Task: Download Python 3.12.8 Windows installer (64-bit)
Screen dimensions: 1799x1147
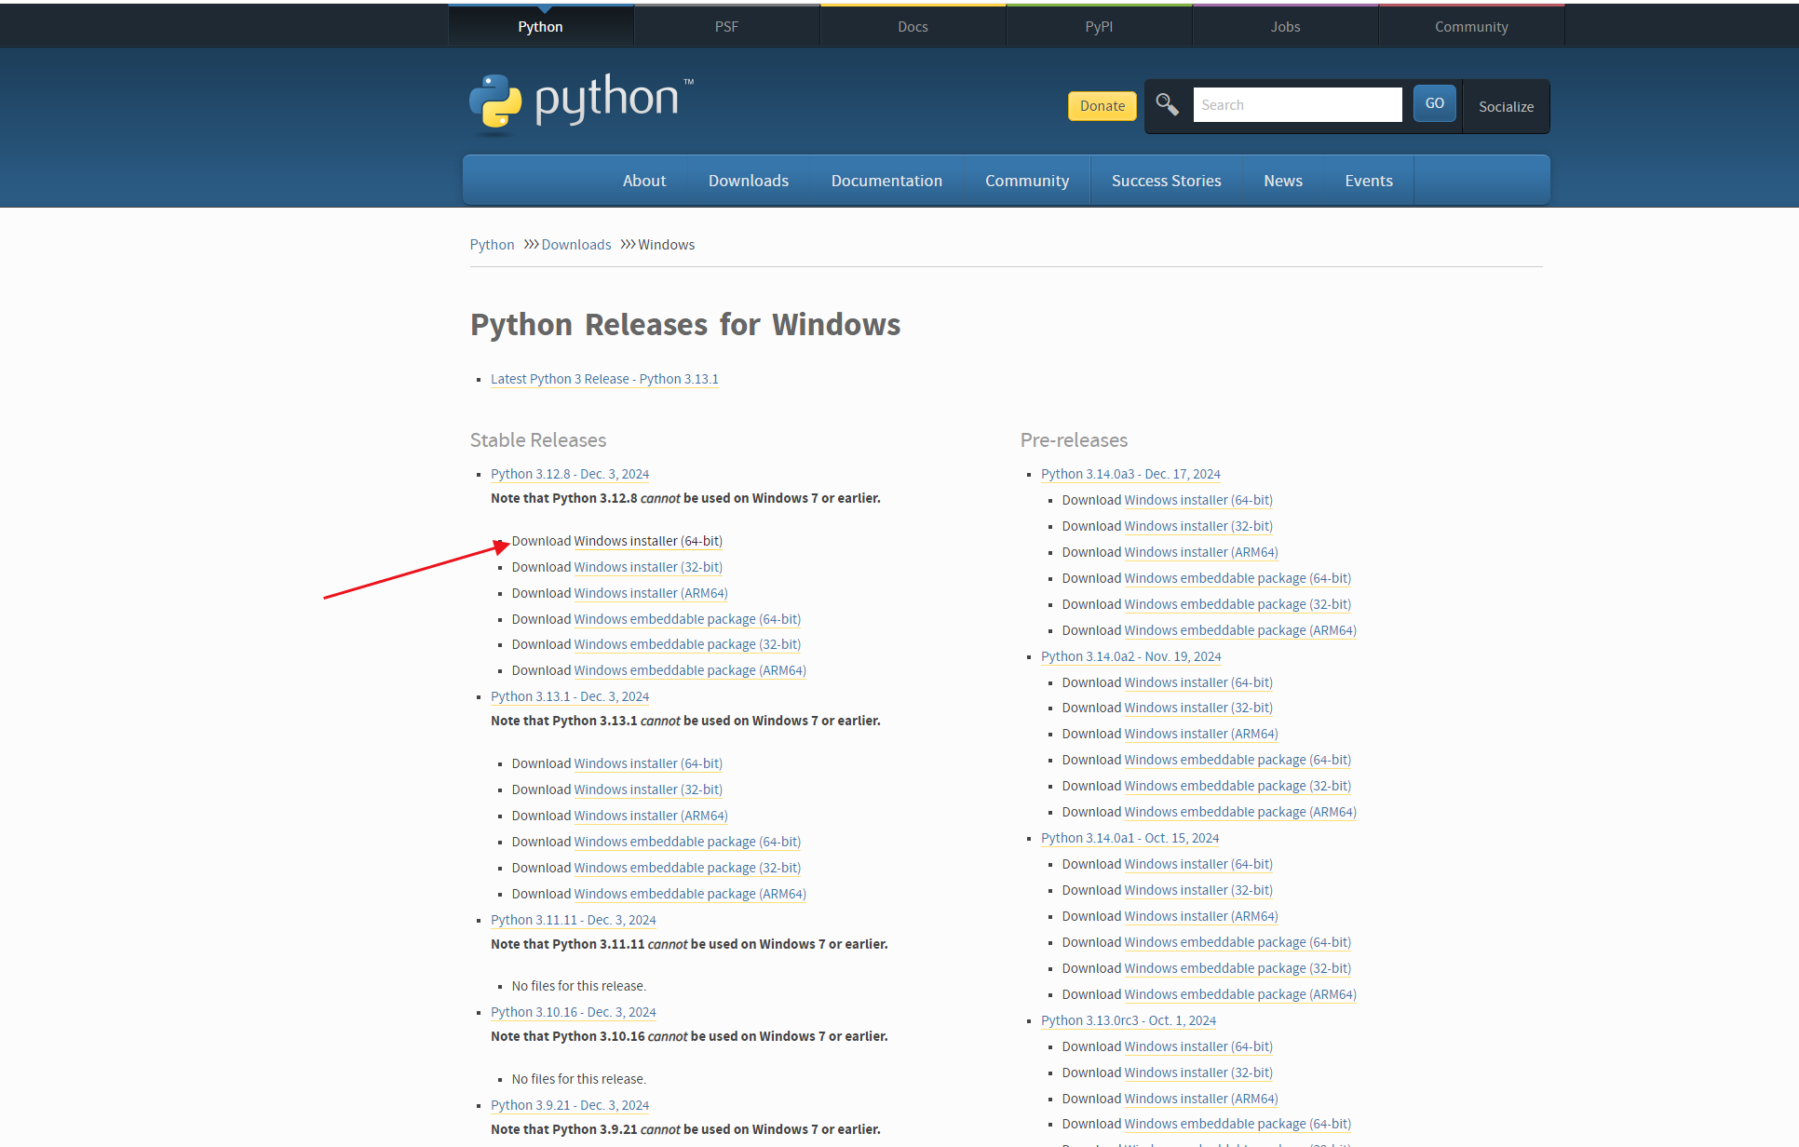Action: click(x=648, y=541)
